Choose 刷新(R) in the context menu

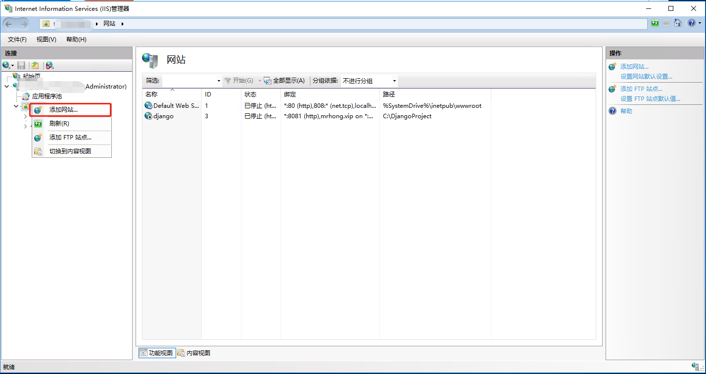[72, 124]
